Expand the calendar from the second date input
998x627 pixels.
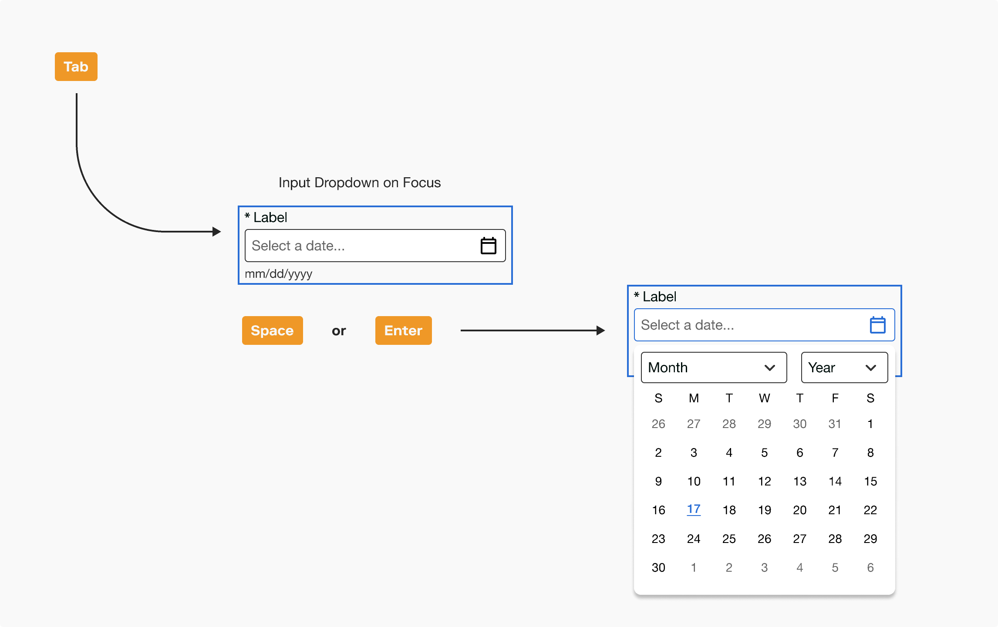877,324
